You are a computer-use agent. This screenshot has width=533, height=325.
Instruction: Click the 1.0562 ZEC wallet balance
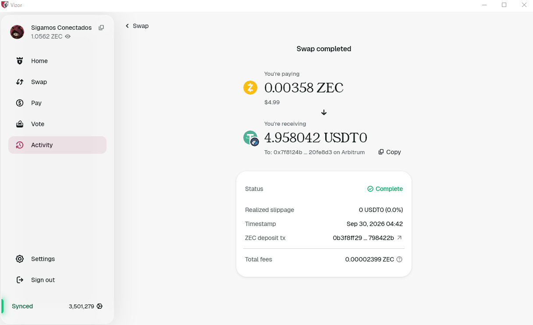47,37
